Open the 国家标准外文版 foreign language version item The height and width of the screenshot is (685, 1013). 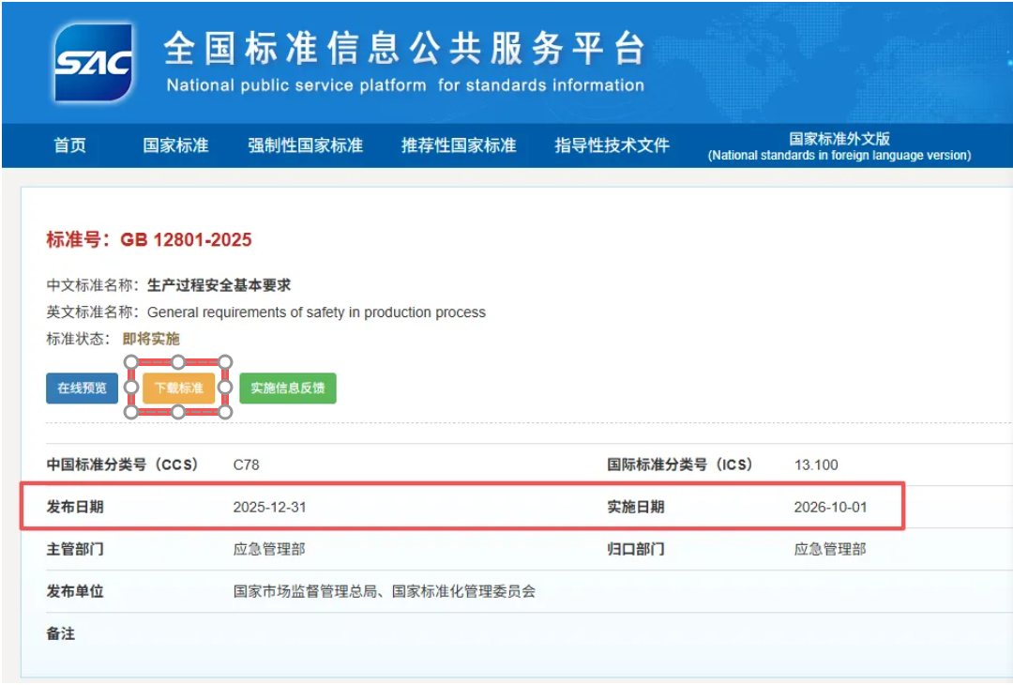(839, 146)
